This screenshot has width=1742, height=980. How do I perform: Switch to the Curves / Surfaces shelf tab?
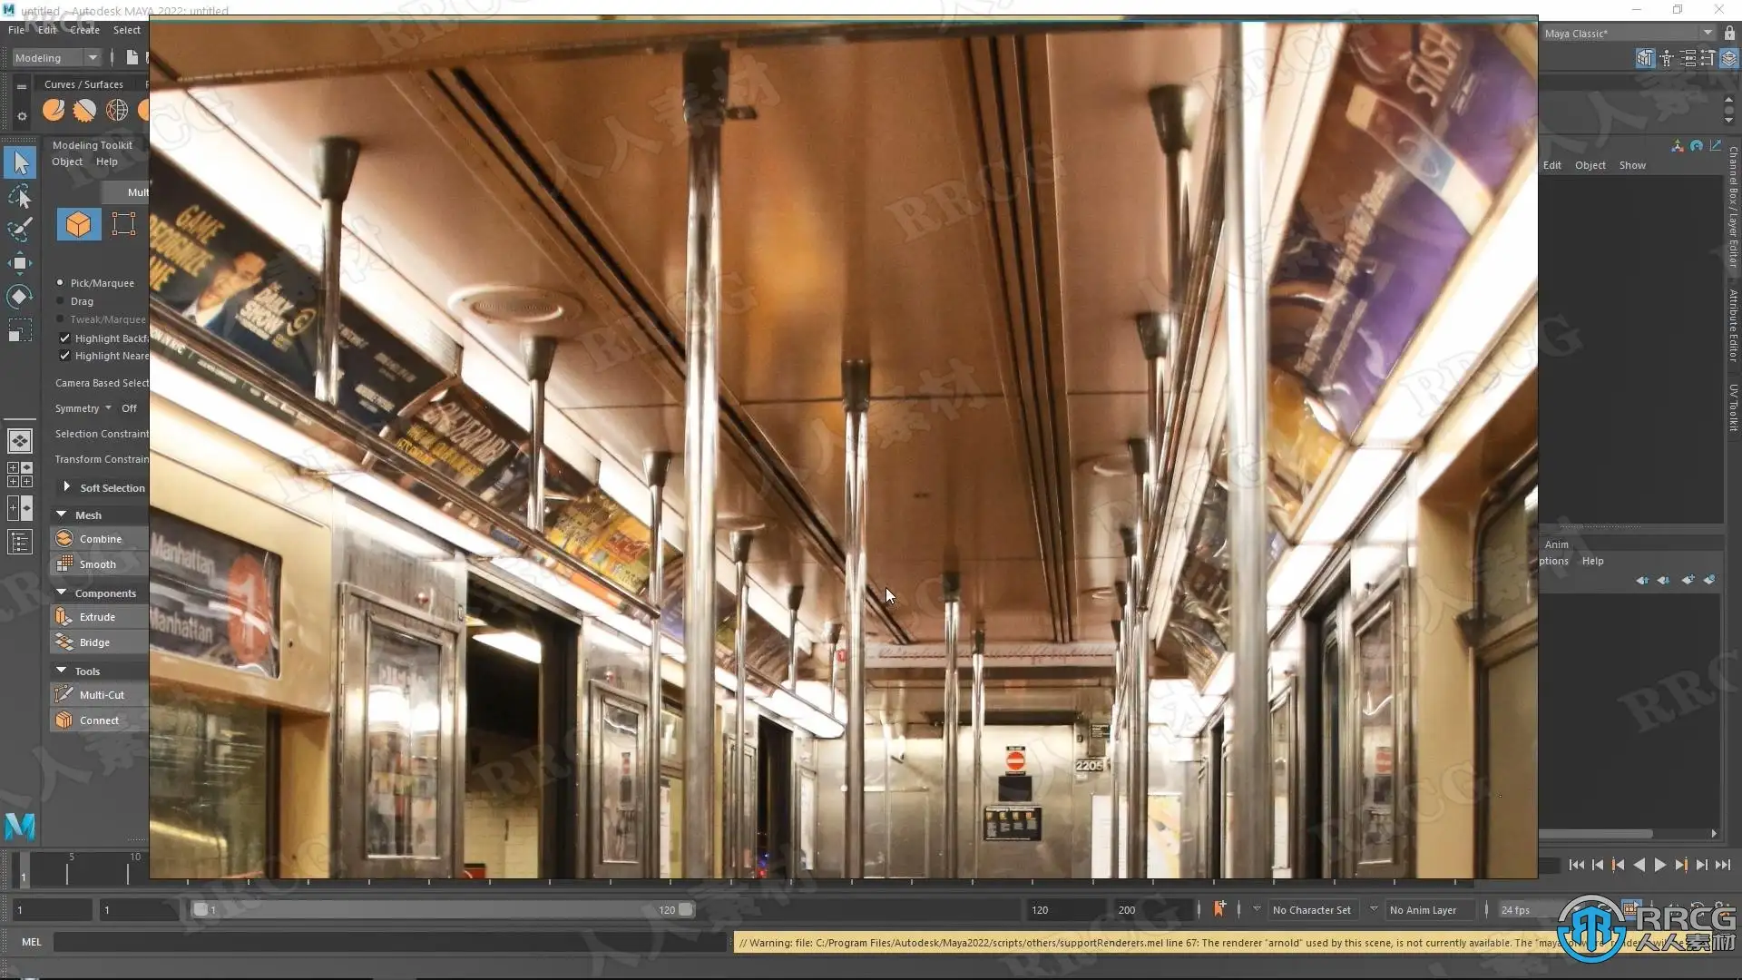point(83,84)
